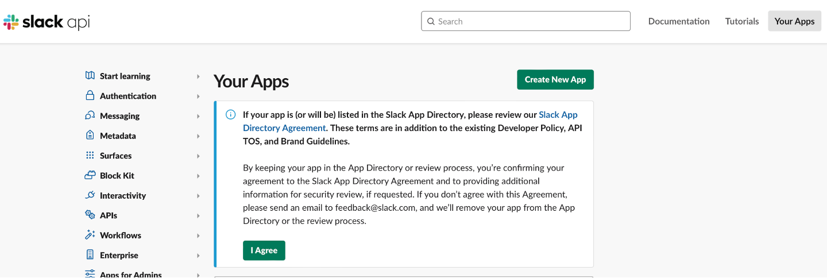Click the I Agree button
This screenshot has height=278, width=827.
[x=264, y=250]
